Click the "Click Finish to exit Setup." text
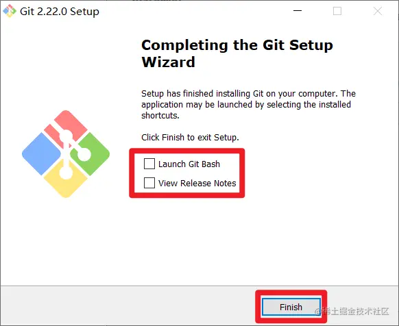Image resolution: width=399 pixels, height=326 pixels. [x=190, y=137]
